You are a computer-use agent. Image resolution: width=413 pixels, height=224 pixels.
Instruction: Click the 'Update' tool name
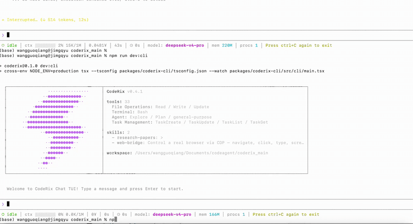[201, 107]
